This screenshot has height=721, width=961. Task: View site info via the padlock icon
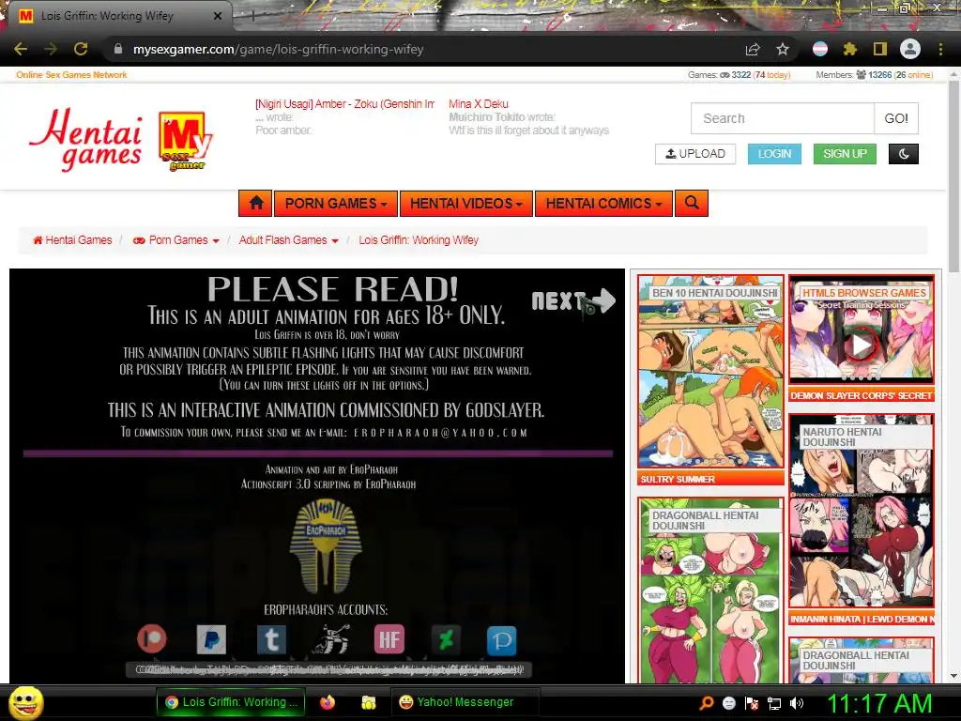118,49
